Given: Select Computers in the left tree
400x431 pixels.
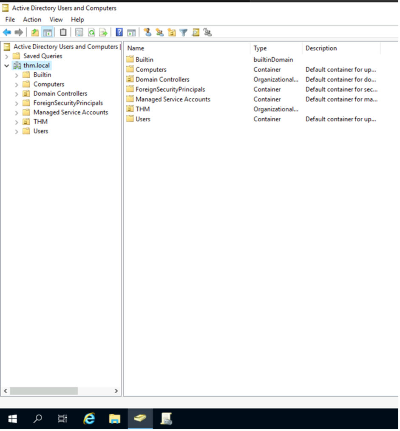Looking at the screenshot, I should coord(49,84).
